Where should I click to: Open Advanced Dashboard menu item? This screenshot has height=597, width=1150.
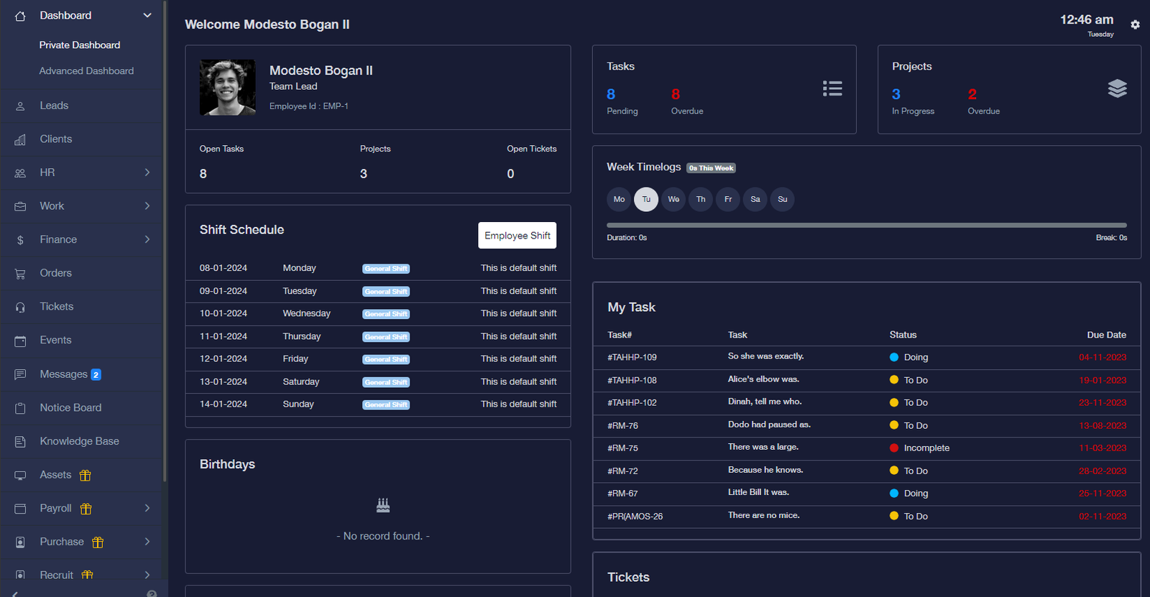click(86, 70)
